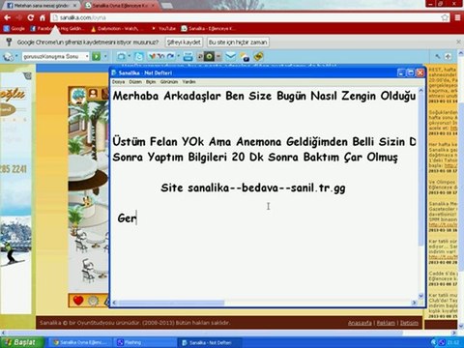
Task: Open the Chrome main menu icon
Action: 457,17
